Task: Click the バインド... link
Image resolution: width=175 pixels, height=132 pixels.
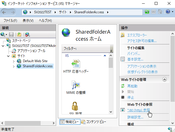Action: click(134, 54)
